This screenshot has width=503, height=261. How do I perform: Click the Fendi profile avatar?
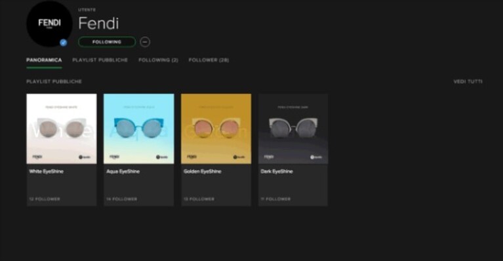(x=49, y=24)
